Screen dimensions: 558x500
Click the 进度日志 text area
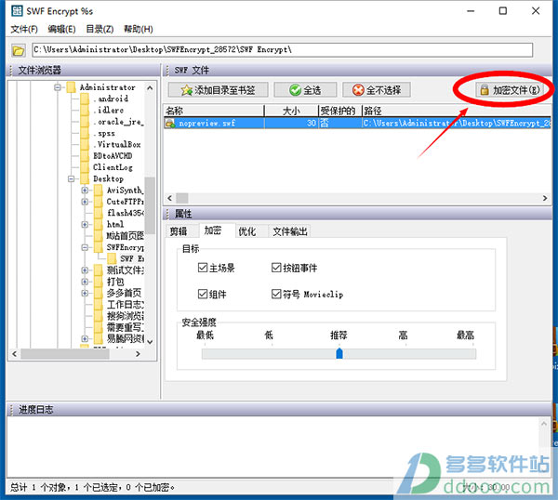(273, 446)
